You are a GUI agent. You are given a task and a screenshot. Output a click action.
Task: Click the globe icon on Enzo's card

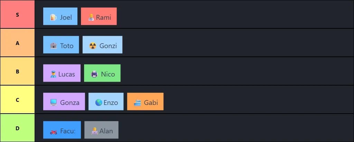(99, 103)
